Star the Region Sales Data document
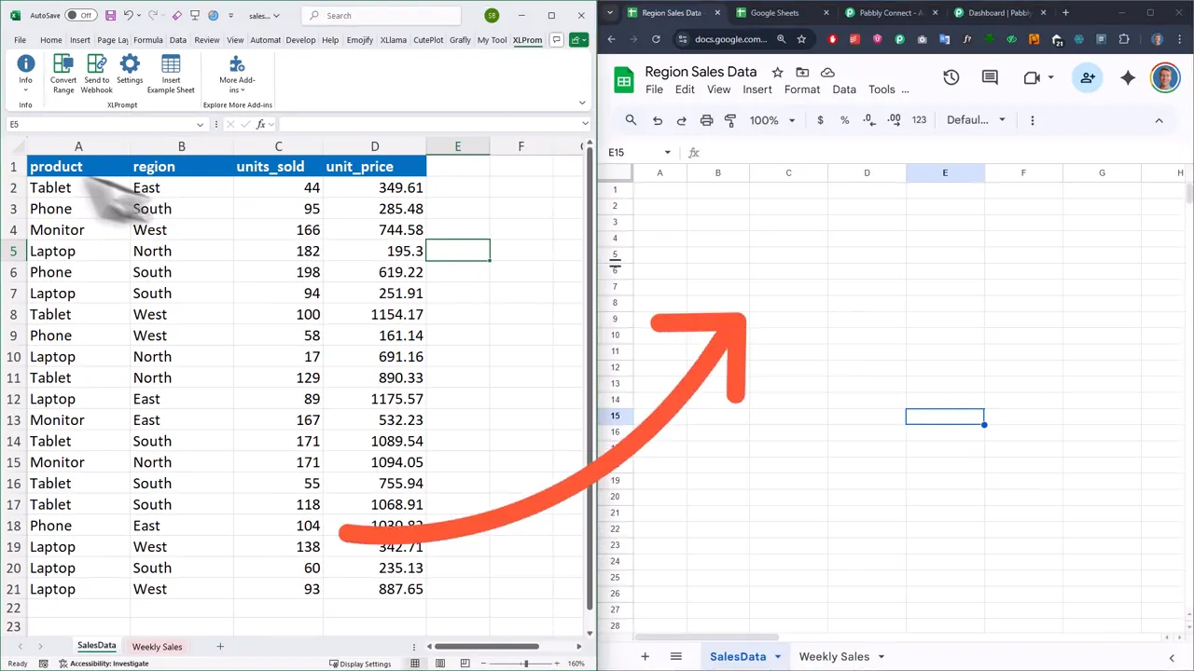1194x671 pixels. point(777,73)
